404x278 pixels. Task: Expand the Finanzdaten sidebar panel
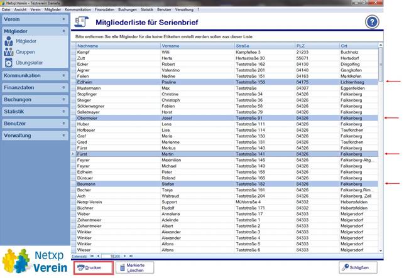(35, 87)
